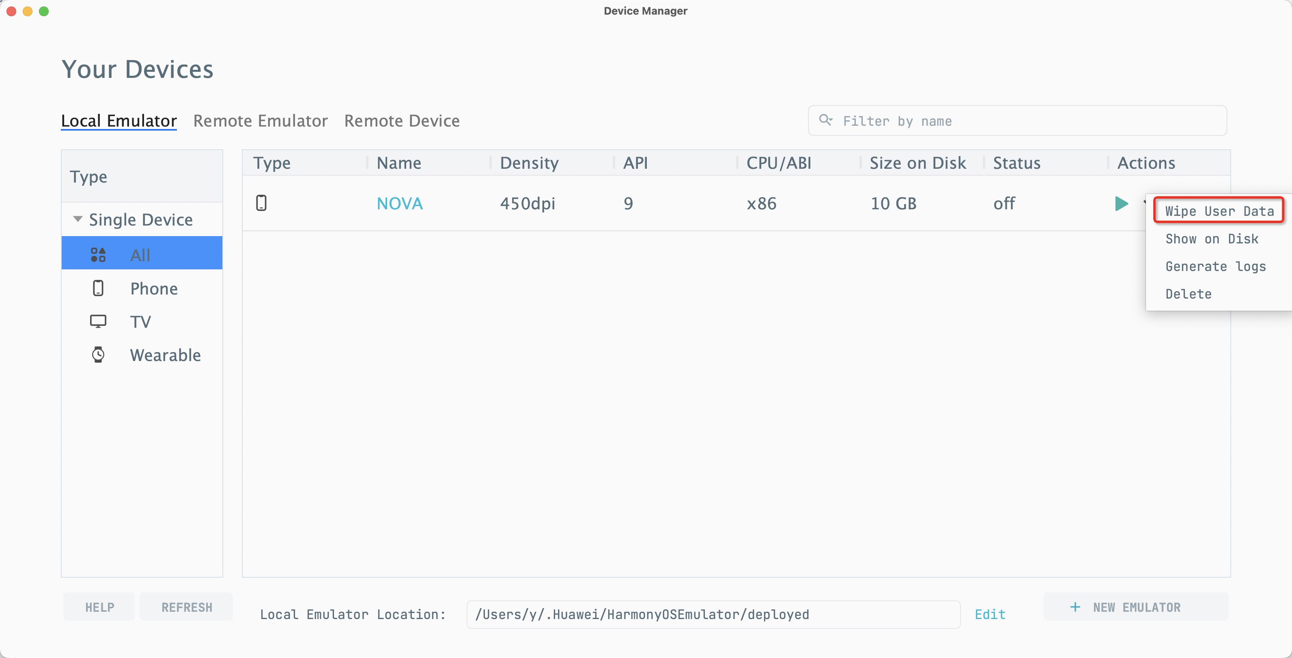Open the NOVA device name link
The image size is (1292, 658).
[x=400, y=204]
